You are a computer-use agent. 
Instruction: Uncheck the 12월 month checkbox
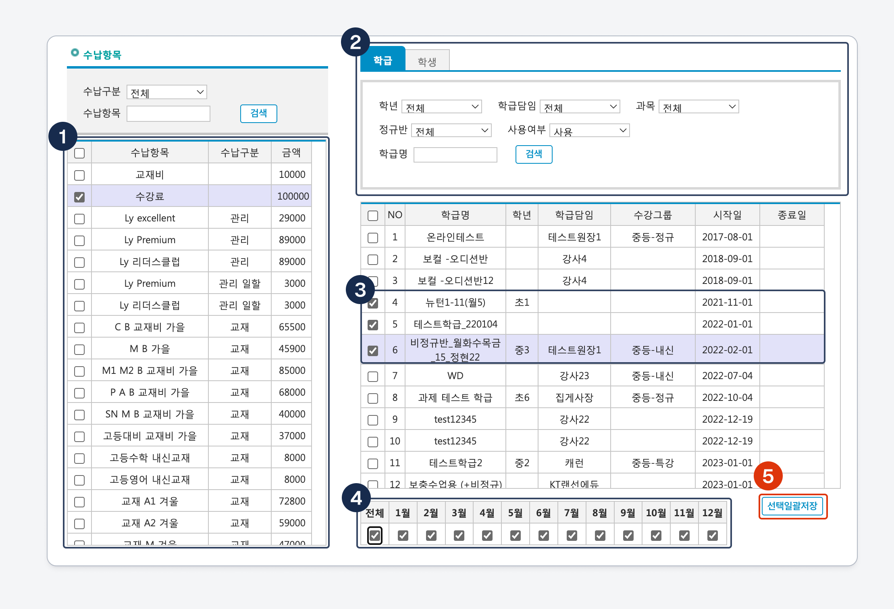coord(712,536)
